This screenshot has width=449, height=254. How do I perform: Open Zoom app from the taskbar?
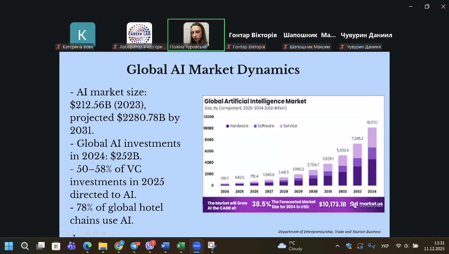click(196, 246)
